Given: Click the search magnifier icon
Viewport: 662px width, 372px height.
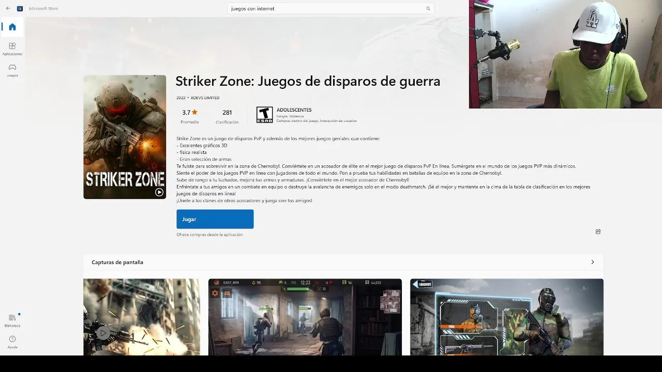Looking at the screenshot, I should pos(428,8).
